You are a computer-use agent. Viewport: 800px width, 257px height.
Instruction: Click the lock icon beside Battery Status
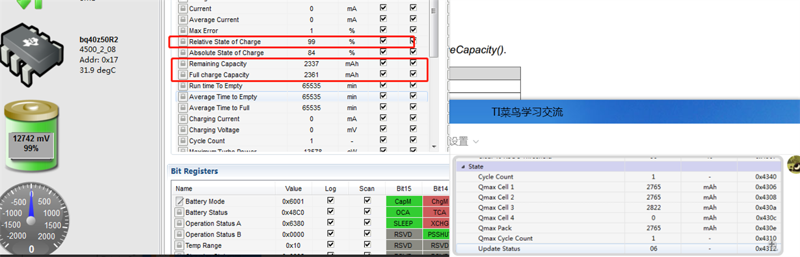coord(179,213)
